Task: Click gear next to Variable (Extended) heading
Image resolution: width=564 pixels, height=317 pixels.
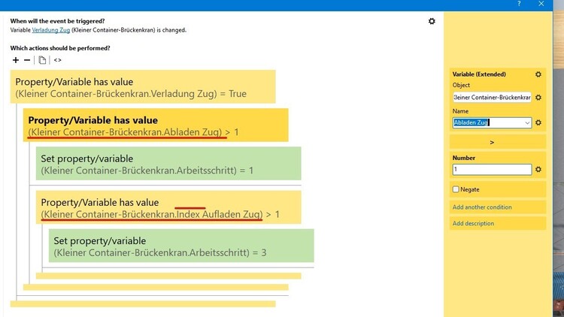Action: click(538, 74)
